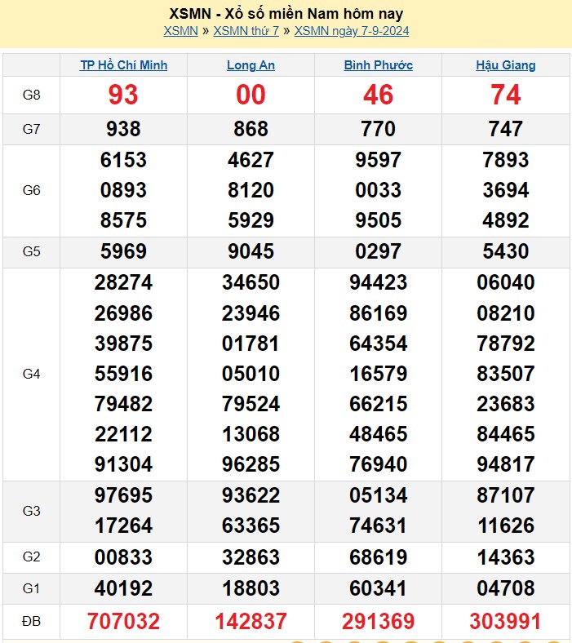
Task: Click the page title XSMN heading
Action: [286, 14]
